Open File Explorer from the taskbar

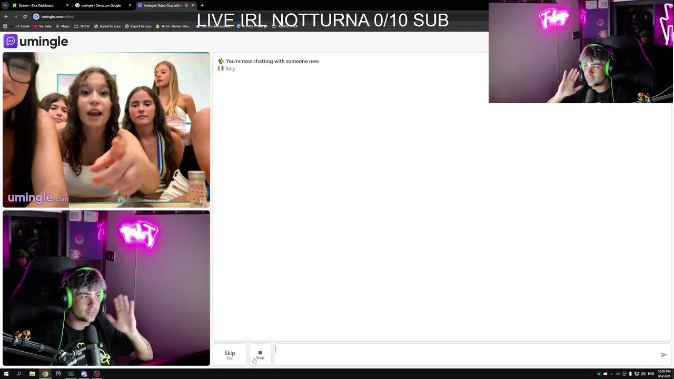coord(32,374)
